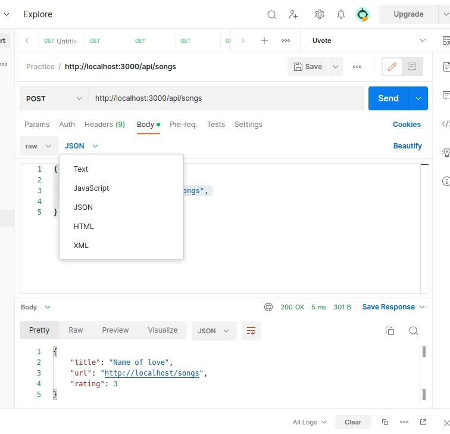This screenshot has width=450, height=434.
Task: Copy response using the copy icon
Action: tap(390, 331)
